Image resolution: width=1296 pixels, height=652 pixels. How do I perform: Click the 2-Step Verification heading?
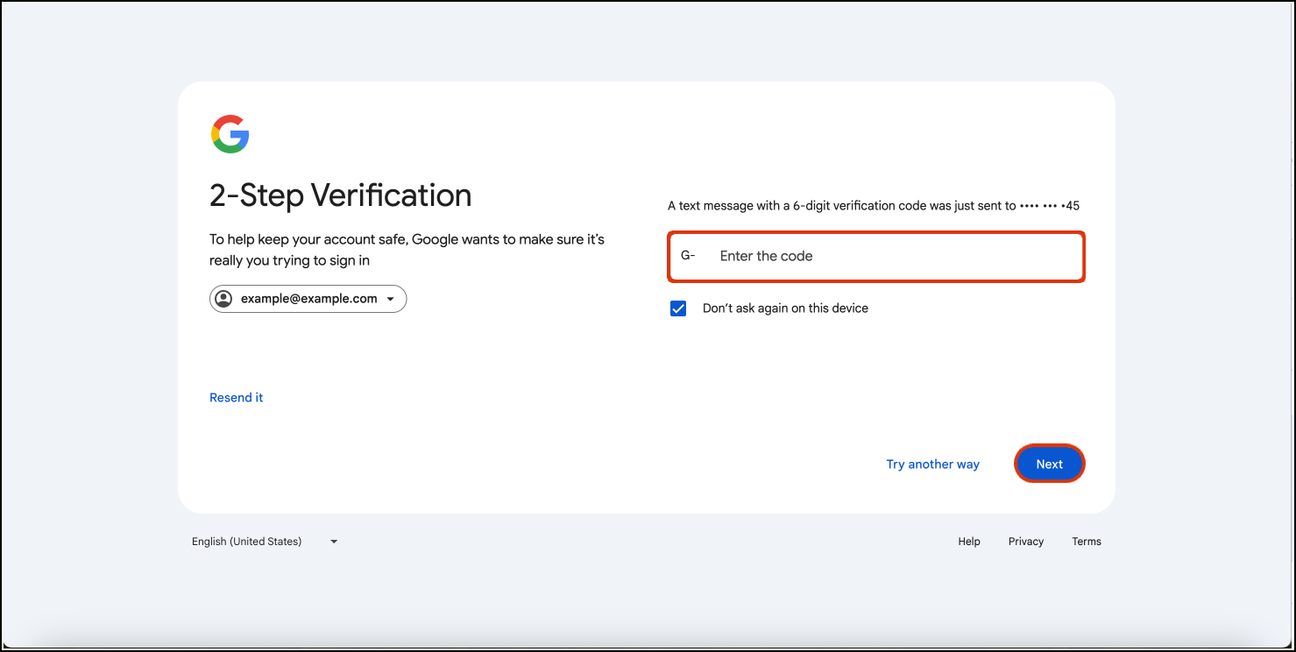[341, 195]
